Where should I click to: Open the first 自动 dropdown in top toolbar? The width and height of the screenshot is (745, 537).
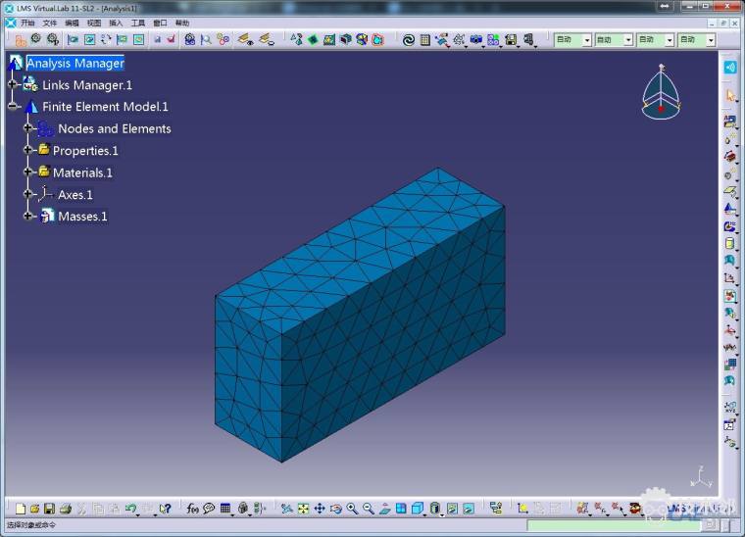tap(587, 40)
